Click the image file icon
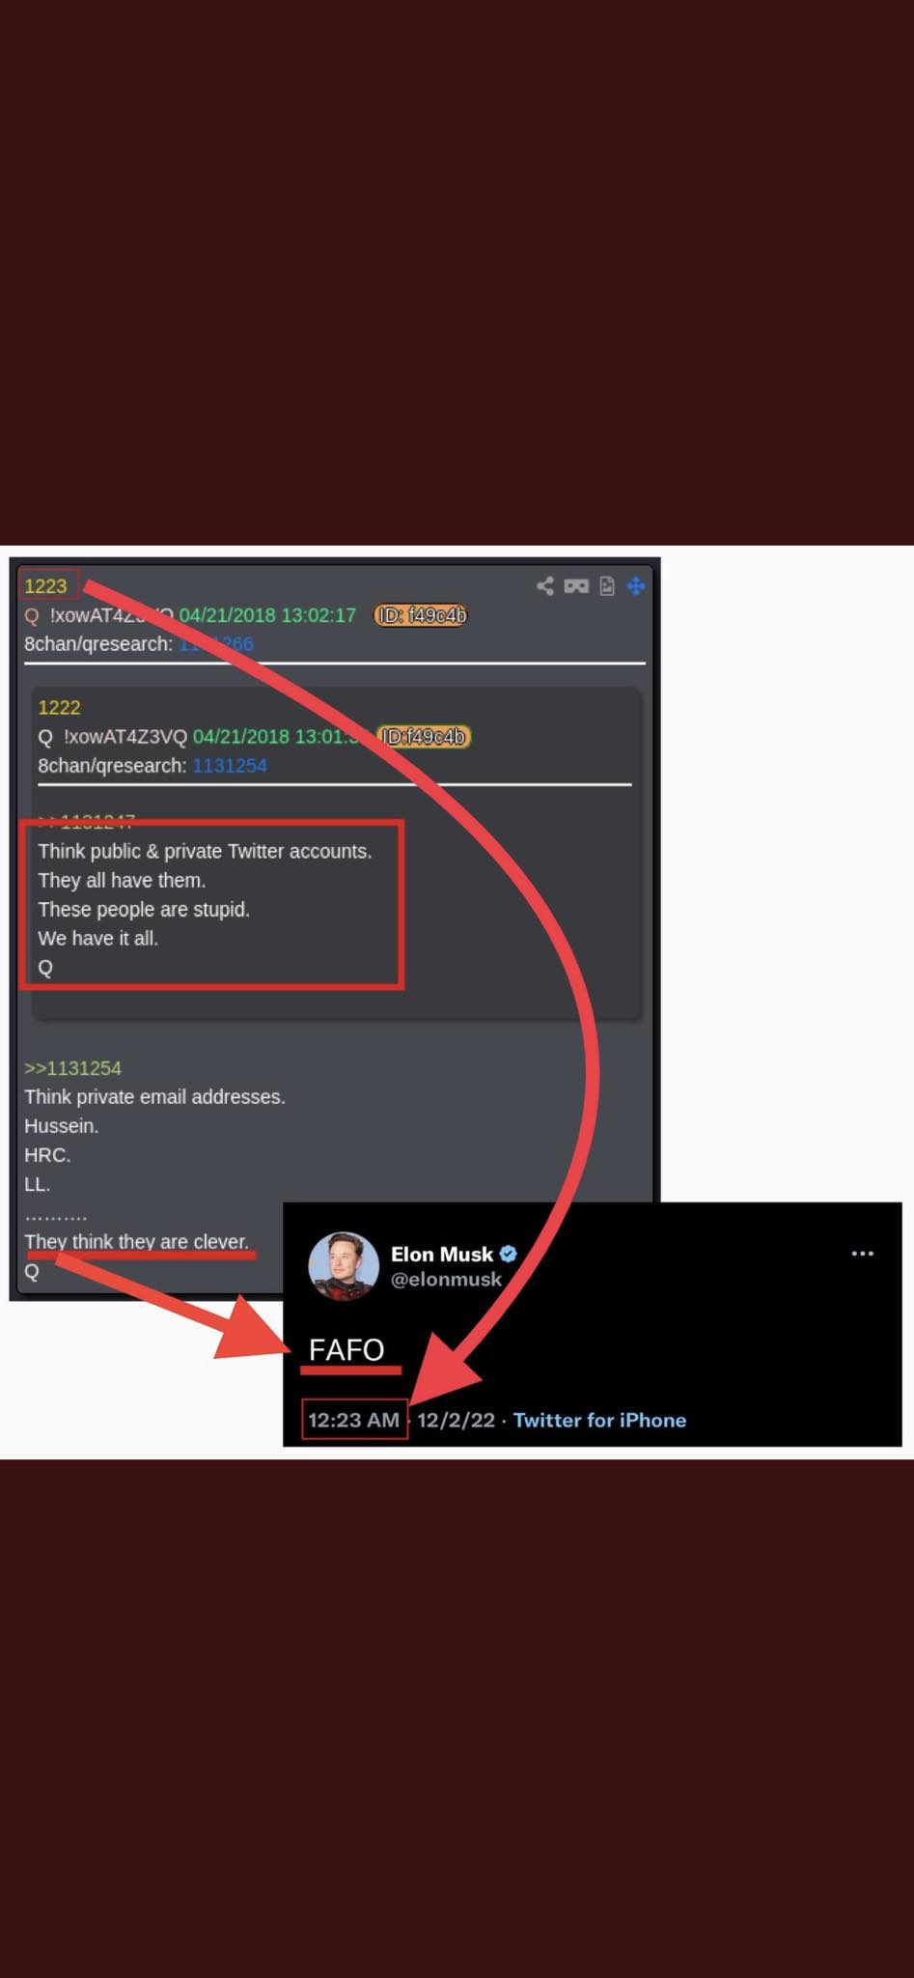 pos(607,586)
